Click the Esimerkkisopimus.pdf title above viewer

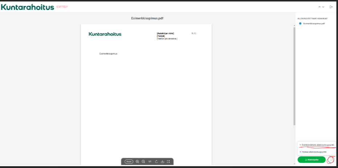click(147, 18)
